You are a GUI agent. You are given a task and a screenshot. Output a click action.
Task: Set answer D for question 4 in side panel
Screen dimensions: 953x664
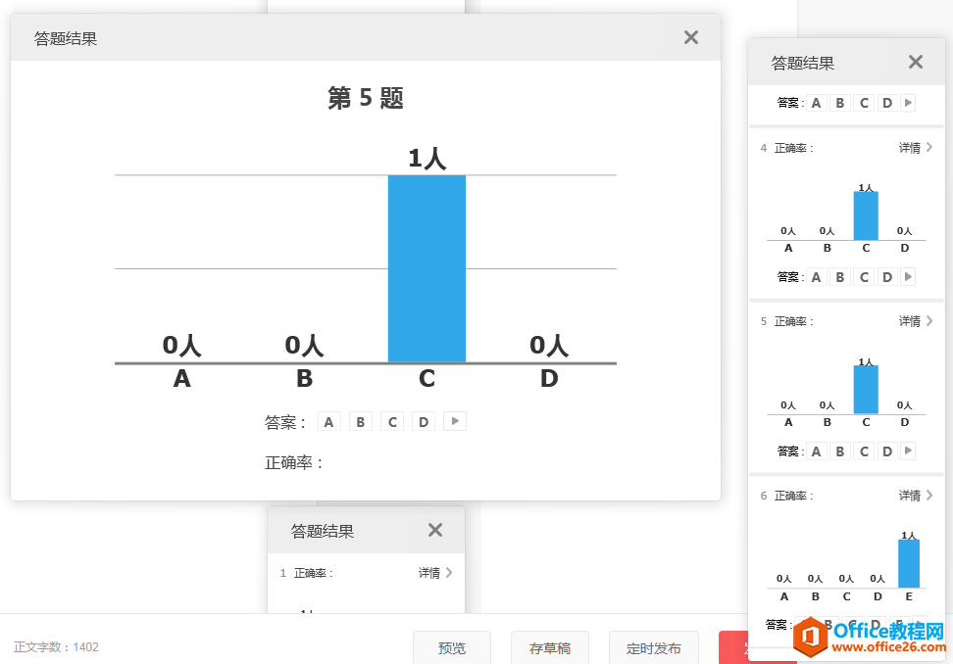pos(887,277)
